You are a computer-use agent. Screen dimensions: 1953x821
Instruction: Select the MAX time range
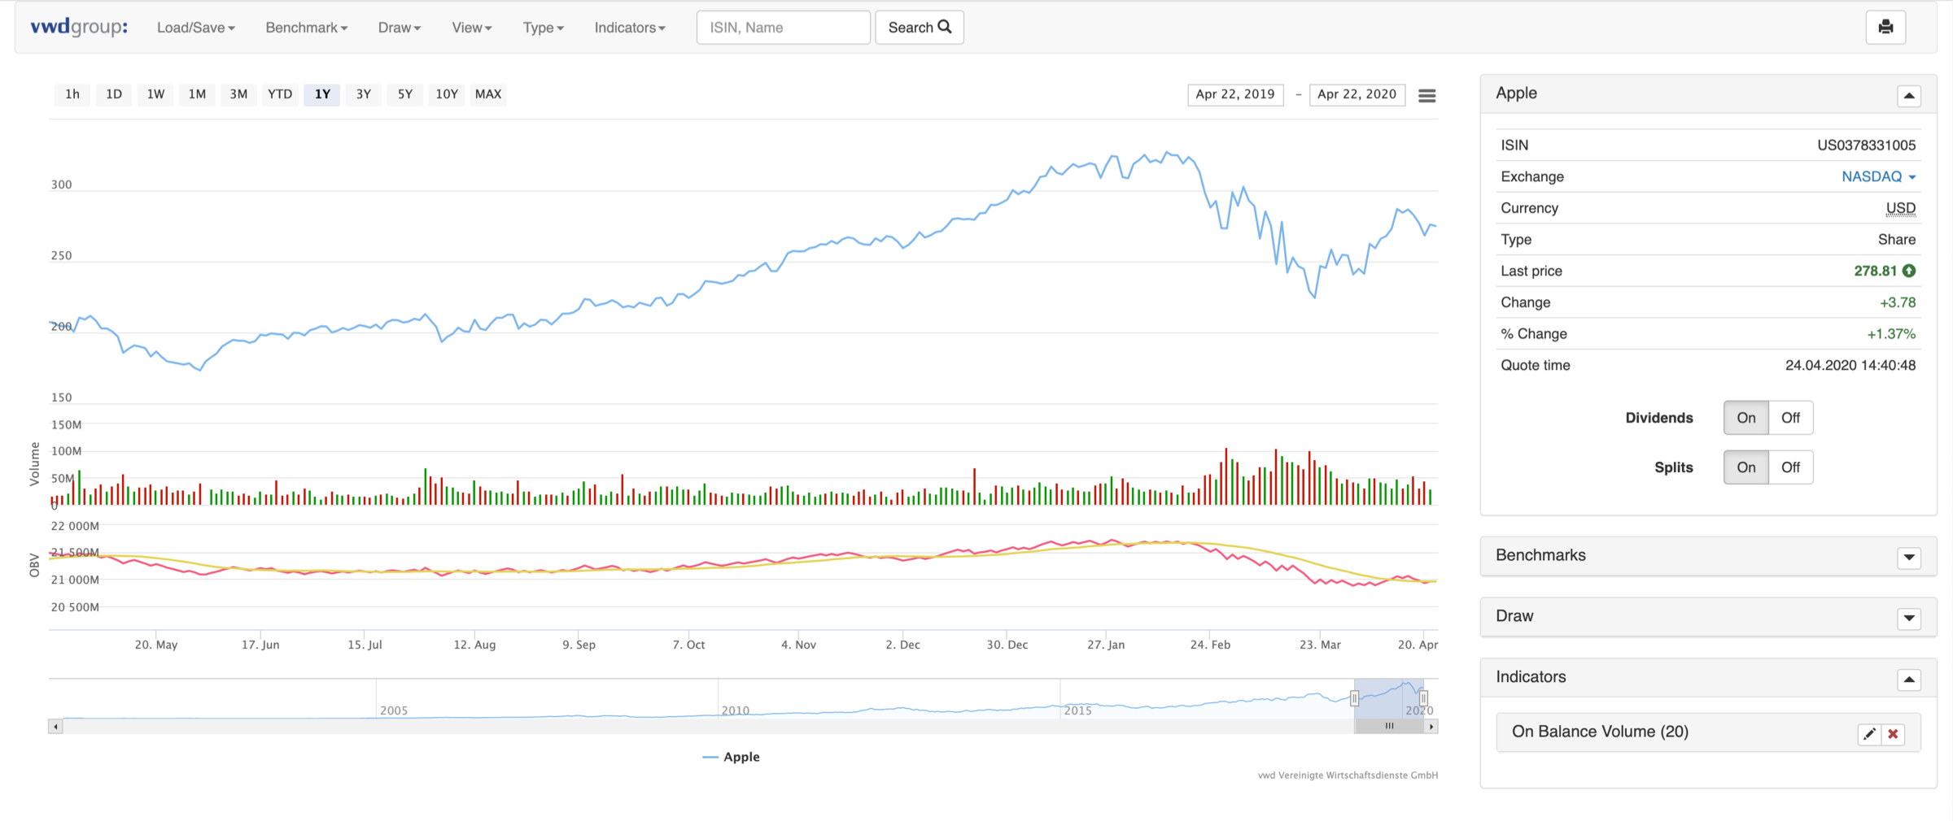[487, 94]
